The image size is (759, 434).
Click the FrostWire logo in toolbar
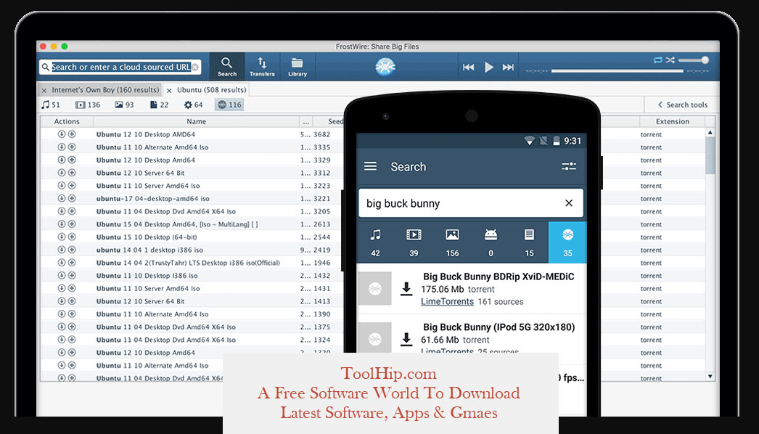click(x=385, y=66)
